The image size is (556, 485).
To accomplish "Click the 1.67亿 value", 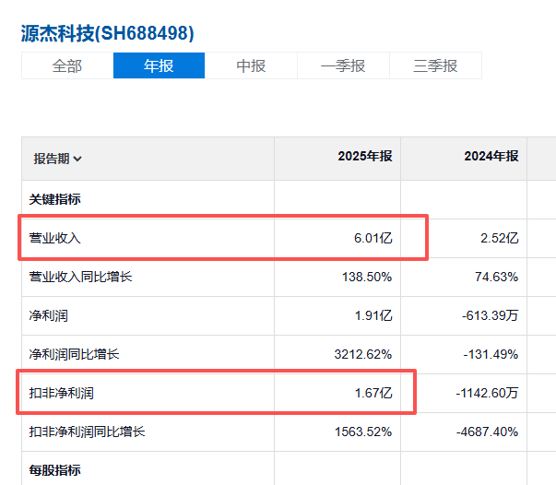I will tap(373, 393).
